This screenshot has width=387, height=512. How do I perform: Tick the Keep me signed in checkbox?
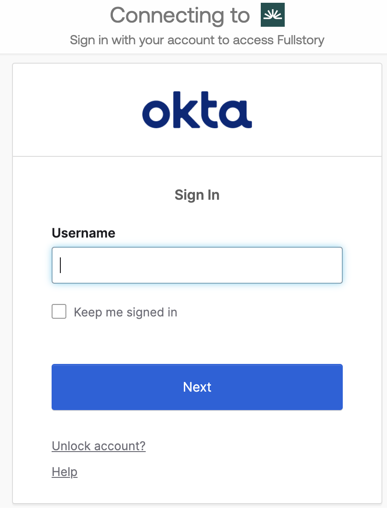coord(59,312)
